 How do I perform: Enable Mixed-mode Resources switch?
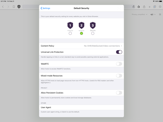(119, 76)
